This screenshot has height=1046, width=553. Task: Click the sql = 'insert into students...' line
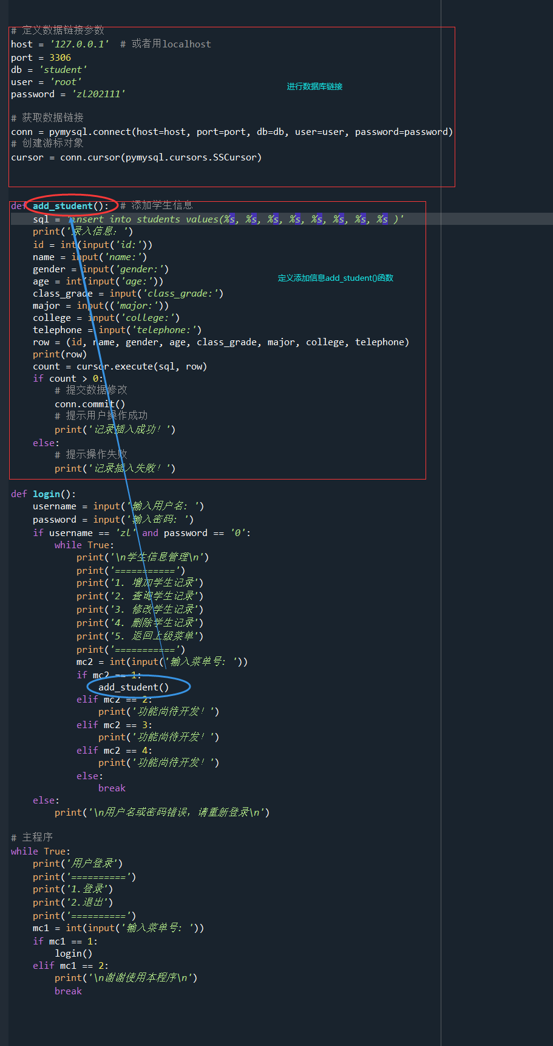click(219, 219)
